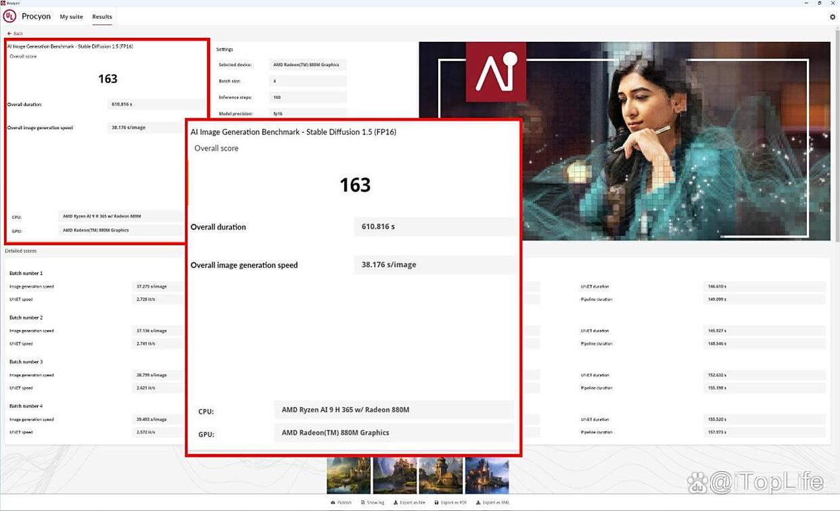Viewport: 840px width, 511px height.
Task: Publish the benchmark result
Action: [x=342, y=502]
